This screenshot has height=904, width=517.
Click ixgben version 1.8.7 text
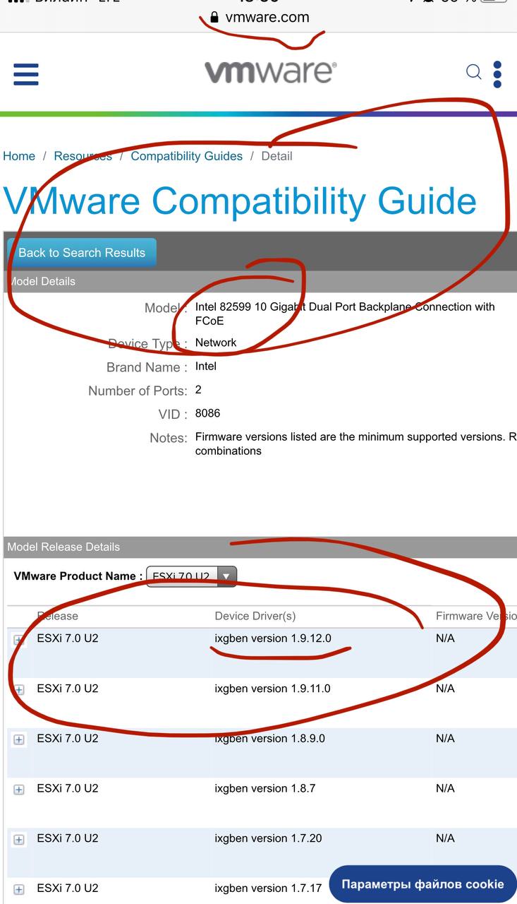click(265, 788)
